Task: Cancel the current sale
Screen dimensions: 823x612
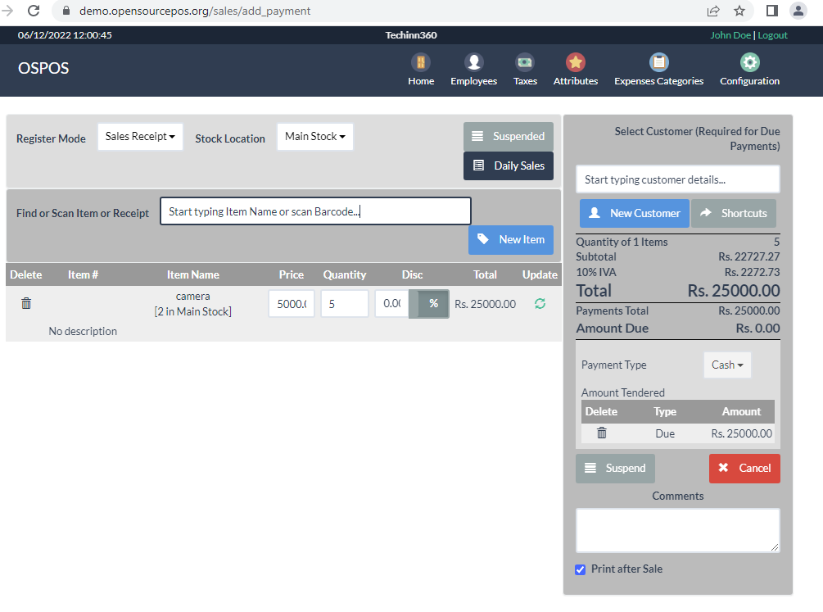Action: [x=744, y=468]
